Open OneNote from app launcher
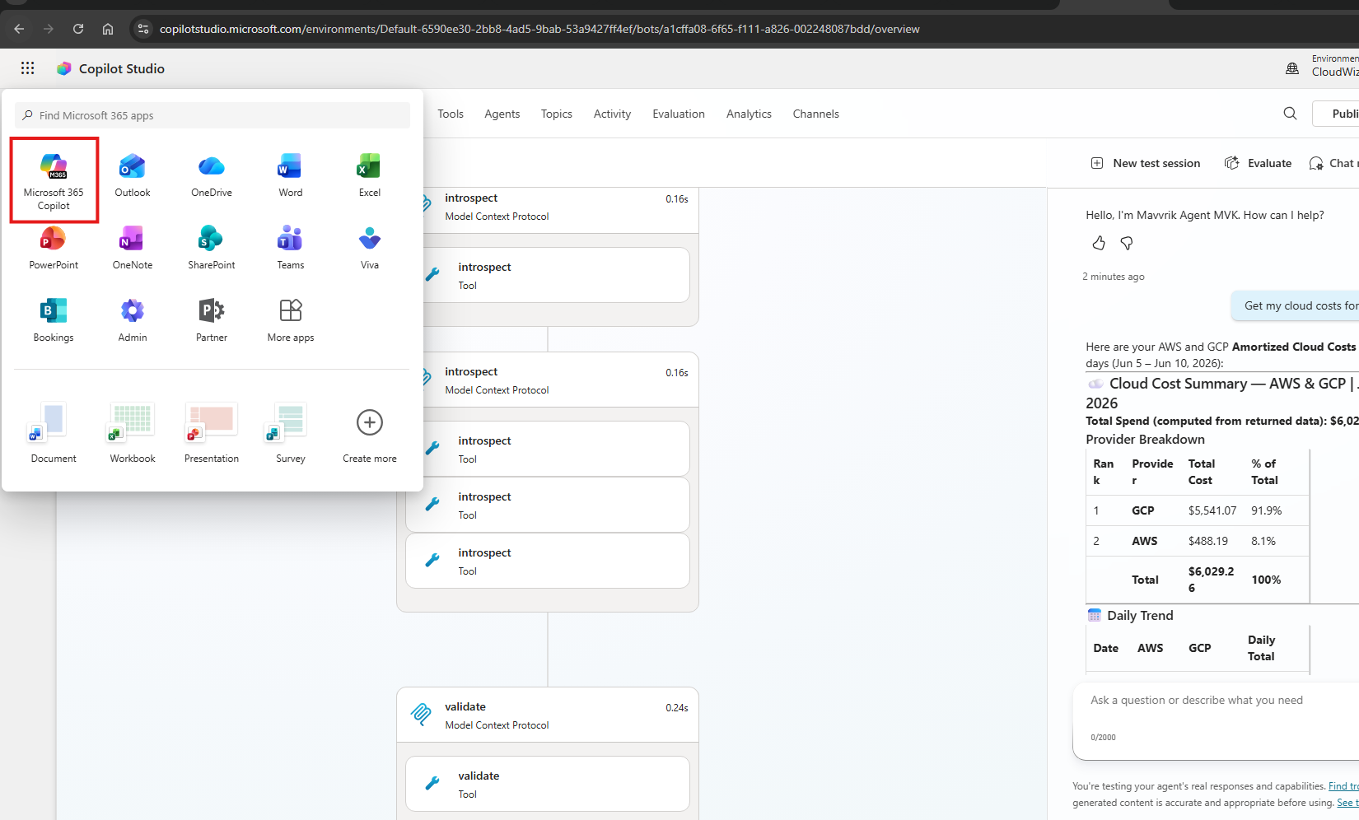This screenshot has width=1359, height=820. tap(133, 249)
